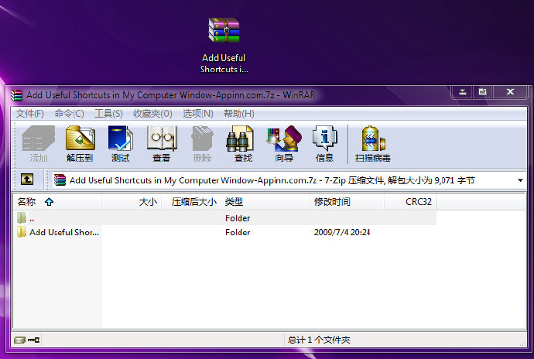Minimize the WinRAR window
534x359 pixels.
(462, 91)
